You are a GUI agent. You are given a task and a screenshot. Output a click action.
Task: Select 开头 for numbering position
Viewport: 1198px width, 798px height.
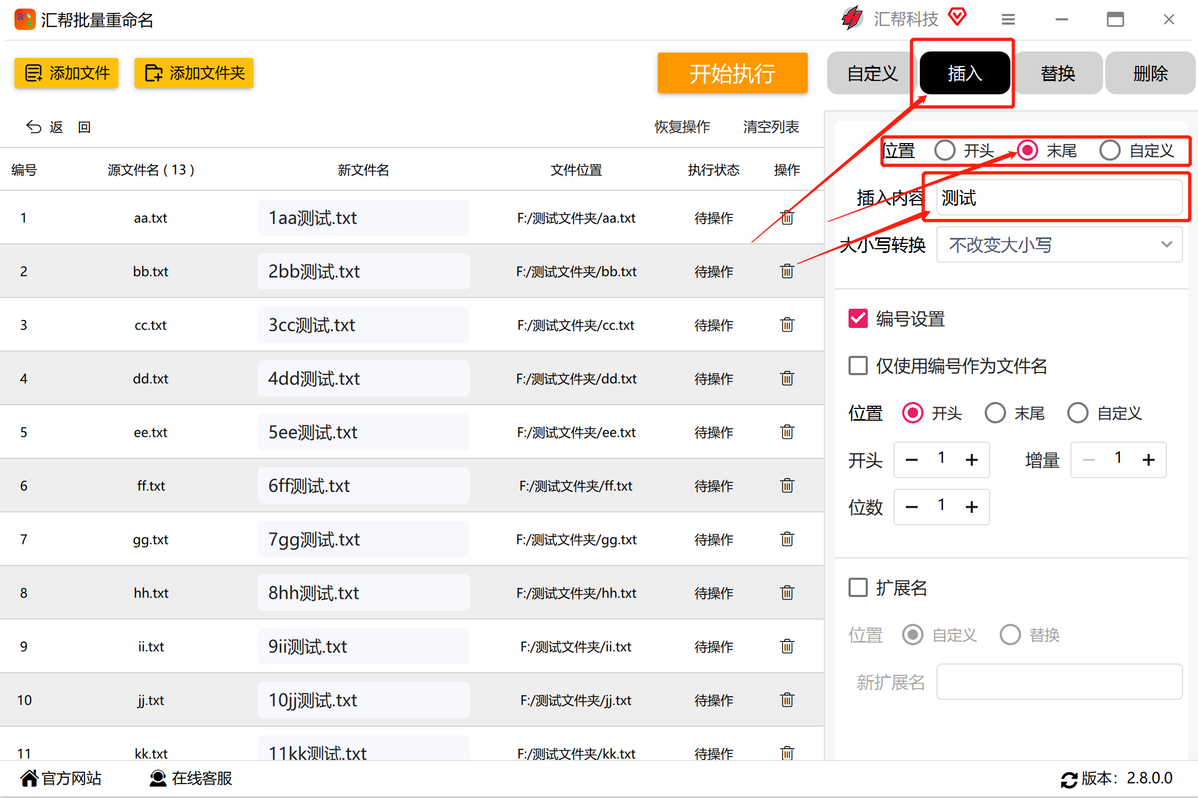coord(913,413)
